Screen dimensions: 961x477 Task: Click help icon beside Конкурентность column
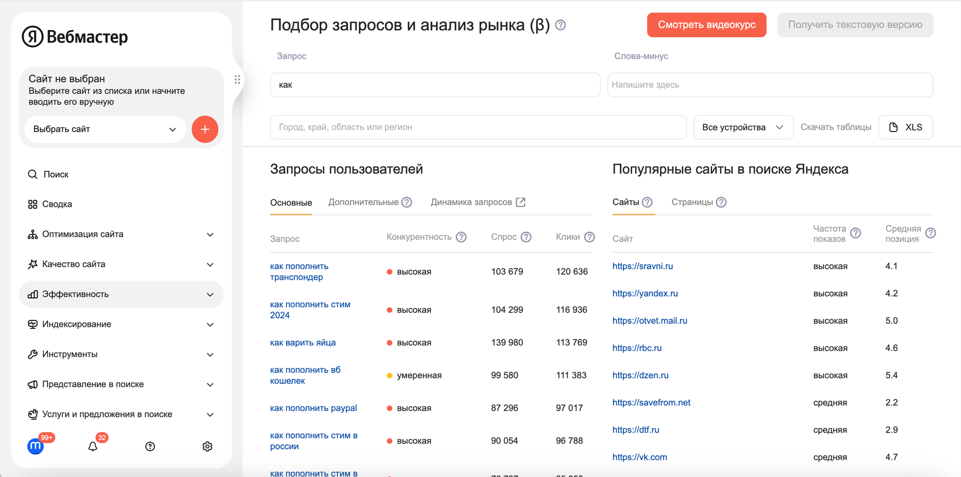click(x=461, y=237)
